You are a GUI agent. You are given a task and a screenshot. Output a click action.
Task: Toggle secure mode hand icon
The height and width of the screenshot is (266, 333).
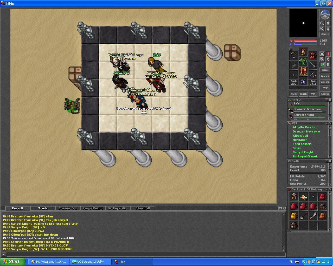328,64
